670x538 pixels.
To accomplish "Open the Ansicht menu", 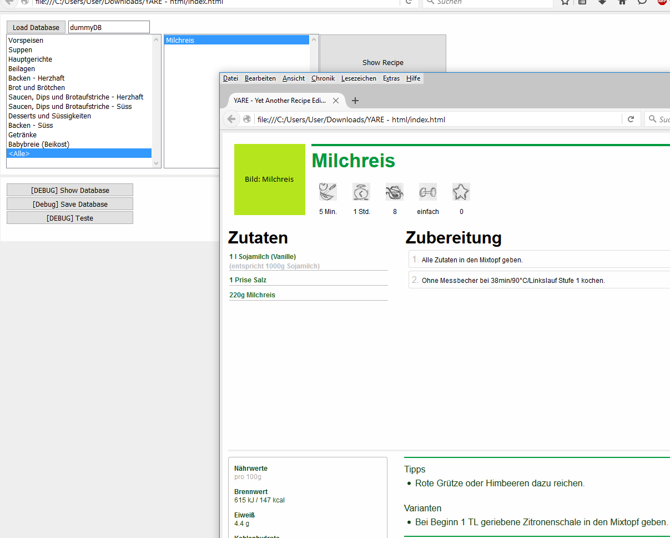I will point(294,78).
